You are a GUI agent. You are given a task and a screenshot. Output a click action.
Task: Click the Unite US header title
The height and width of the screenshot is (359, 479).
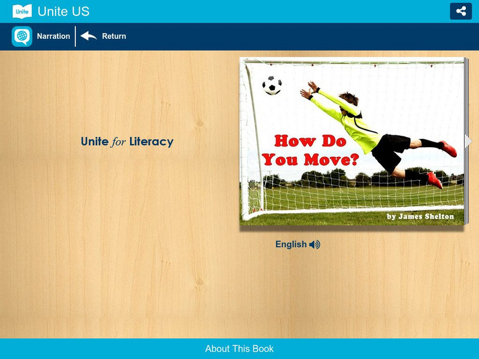[x=63, y=11]
